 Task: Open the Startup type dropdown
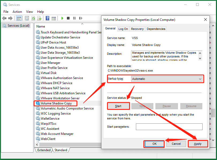pyautogui.click(x=167, y=79)
